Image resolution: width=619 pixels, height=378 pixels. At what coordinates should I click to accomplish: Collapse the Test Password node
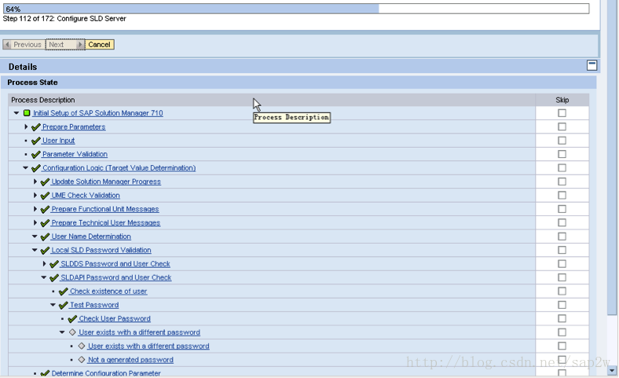[53, 305]
